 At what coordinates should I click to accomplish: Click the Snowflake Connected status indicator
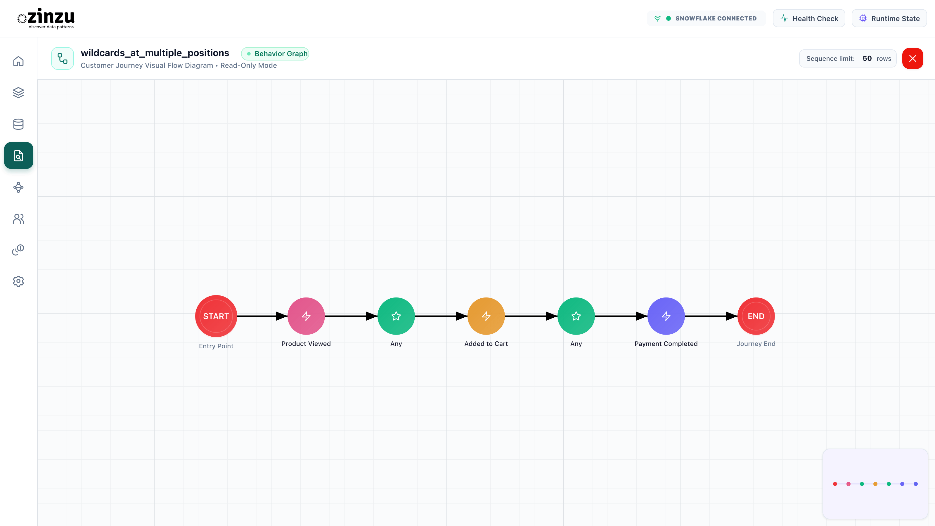(x=706, y=18)
